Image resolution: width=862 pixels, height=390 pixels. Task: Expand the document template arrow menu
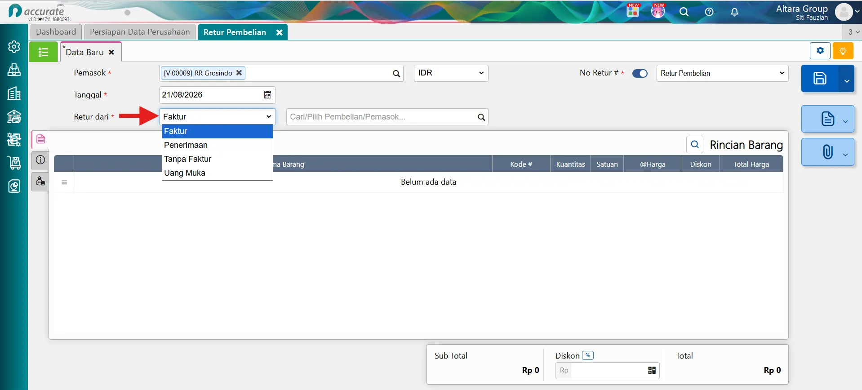845,121
